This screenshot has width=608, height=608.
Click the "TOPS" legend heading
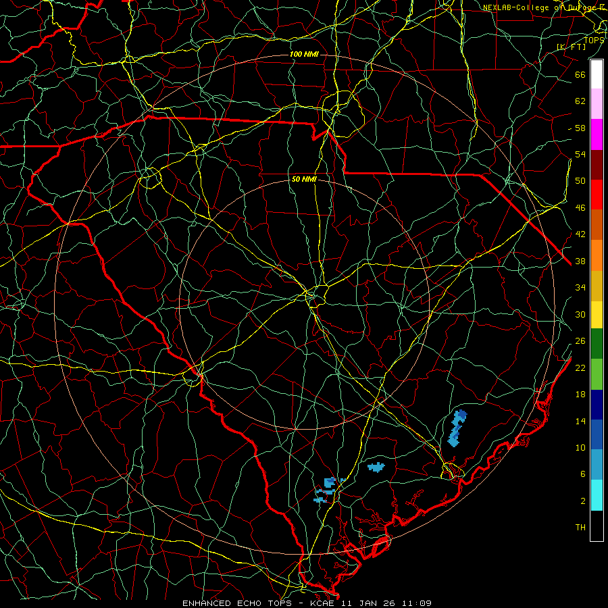pyautogui.click(x=594, y=41)
